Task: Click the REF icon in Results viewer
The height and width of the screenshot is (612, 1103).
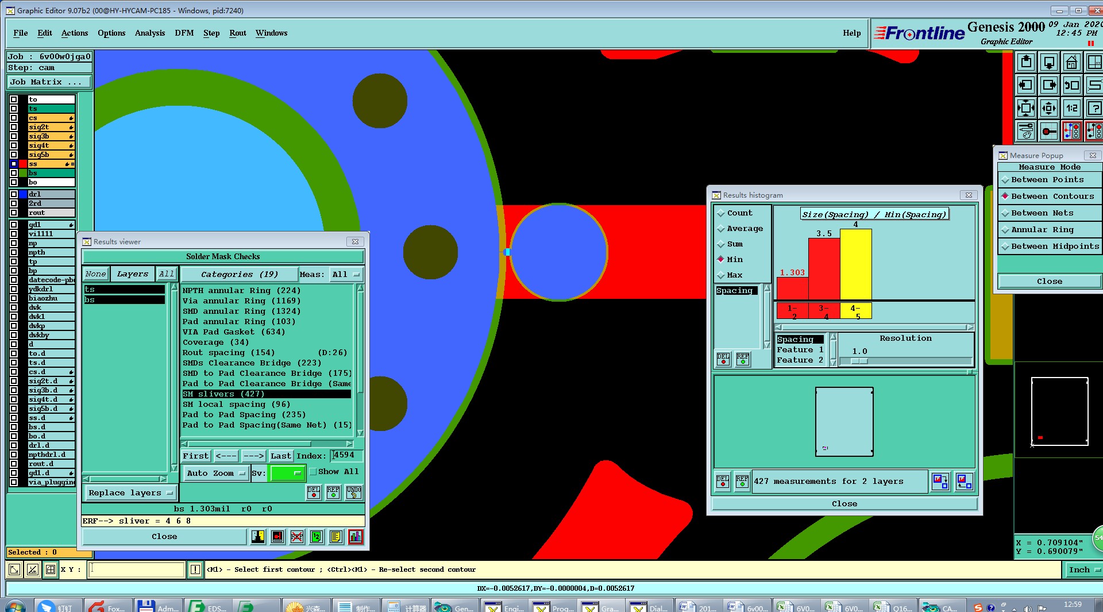Action: 333,492
